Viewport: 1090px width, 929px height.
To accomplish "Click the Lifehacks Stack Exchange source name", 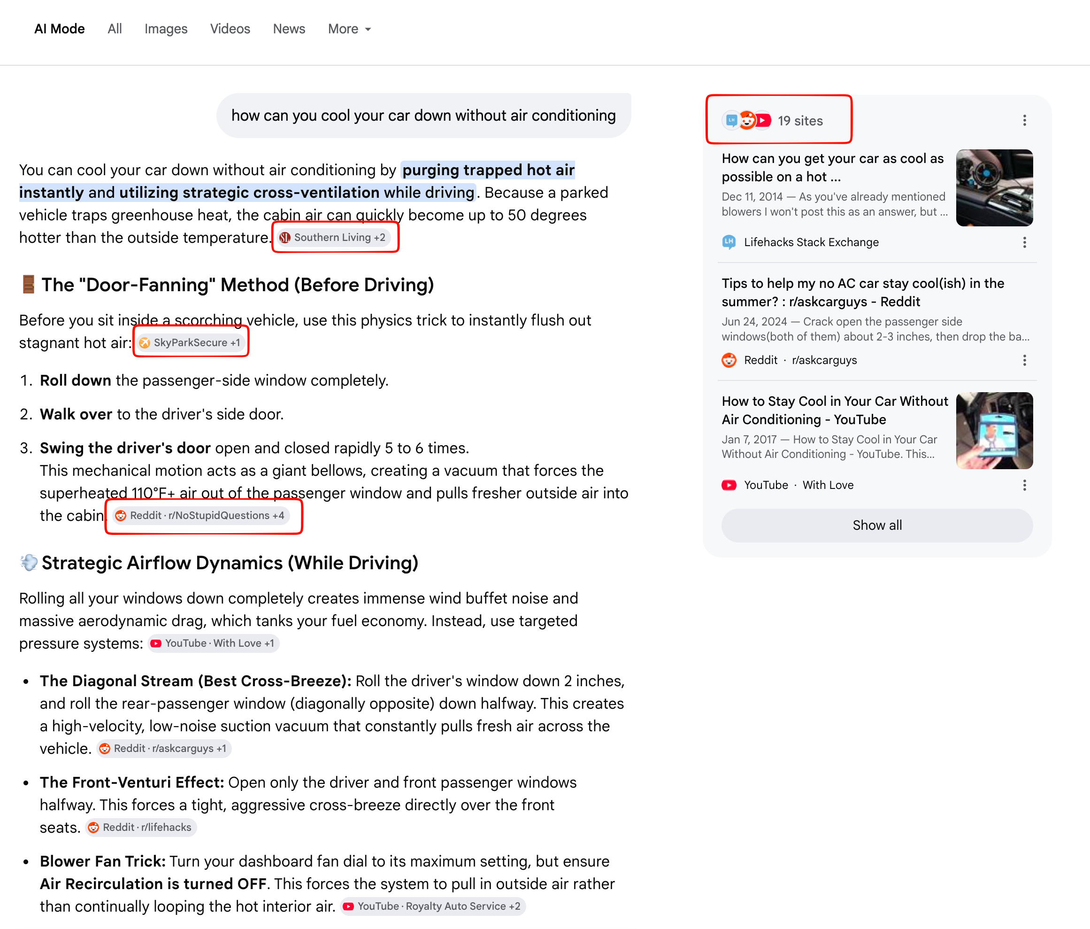I will click(x=811, y=242).
